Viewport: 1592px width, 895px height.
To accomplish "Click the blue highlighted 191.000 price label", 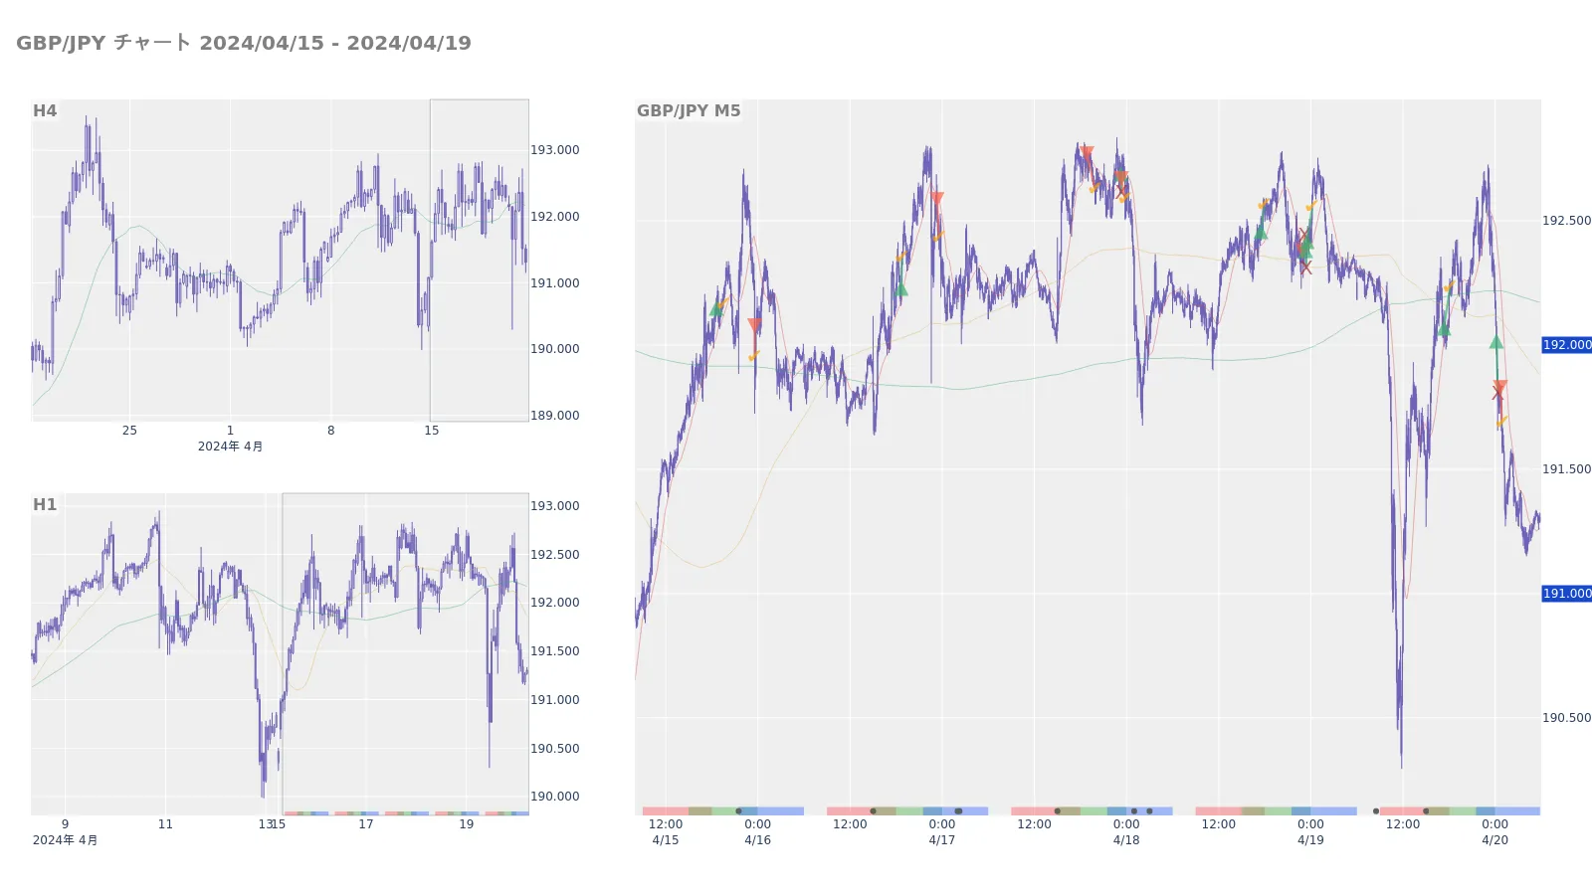I will [x=1566, y=594].
